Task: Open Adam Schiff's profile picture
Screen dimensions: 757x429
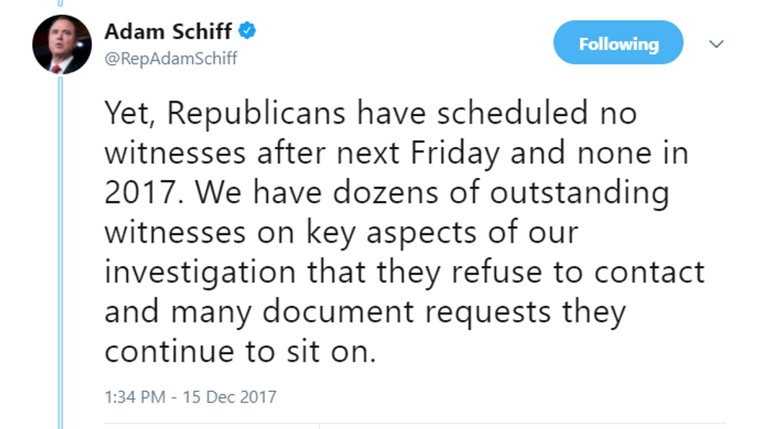Action: pos(62,45)
